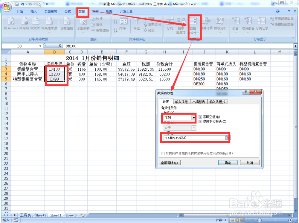The width and height of the screenshot is (299, 223).
Task: Sort ascending with the A-Z icon
Action: click(x=115, y=22)
